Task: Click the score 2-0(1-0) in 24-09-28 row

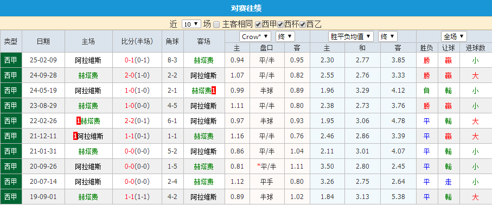Action: point(137,75)
